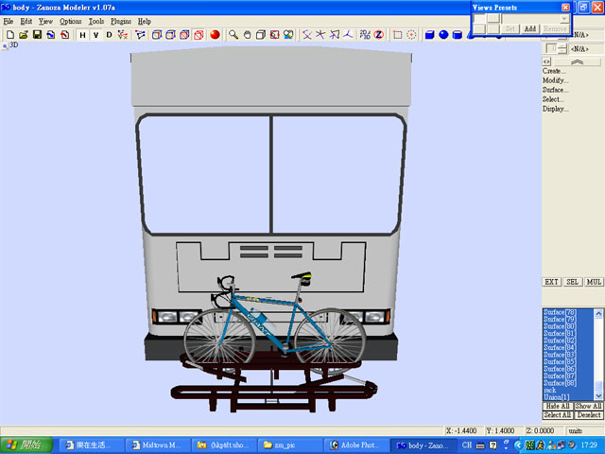The height and width of the screenshot is (454, 605).
Task: Click the Open file folder icon
Action: (23, 35)
